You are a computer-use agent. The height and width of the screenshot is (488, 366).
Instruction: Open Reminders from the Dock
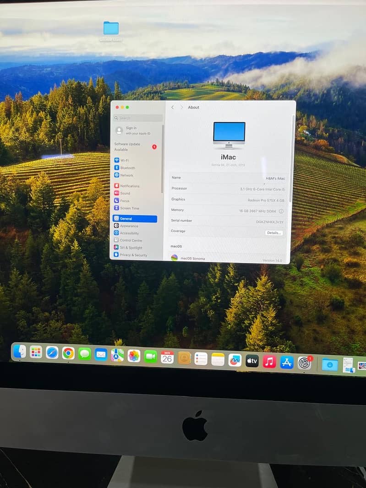pos(201,359)
